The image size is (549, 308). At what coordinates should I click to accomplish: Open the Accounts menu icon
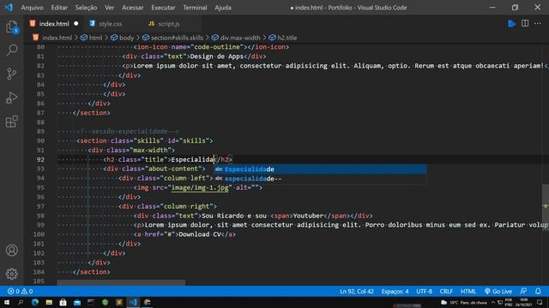point(11,250)
